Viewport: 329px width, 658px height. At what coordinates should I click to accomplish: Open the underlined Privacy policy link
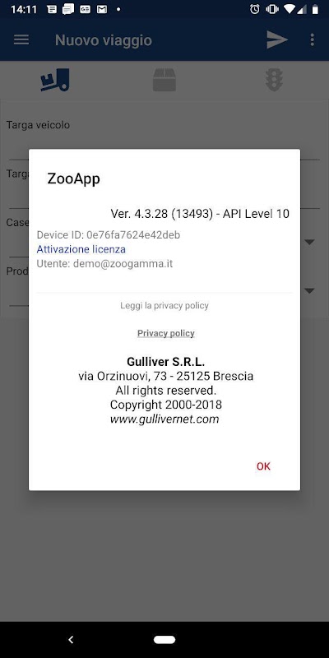(x=166, y=333)
